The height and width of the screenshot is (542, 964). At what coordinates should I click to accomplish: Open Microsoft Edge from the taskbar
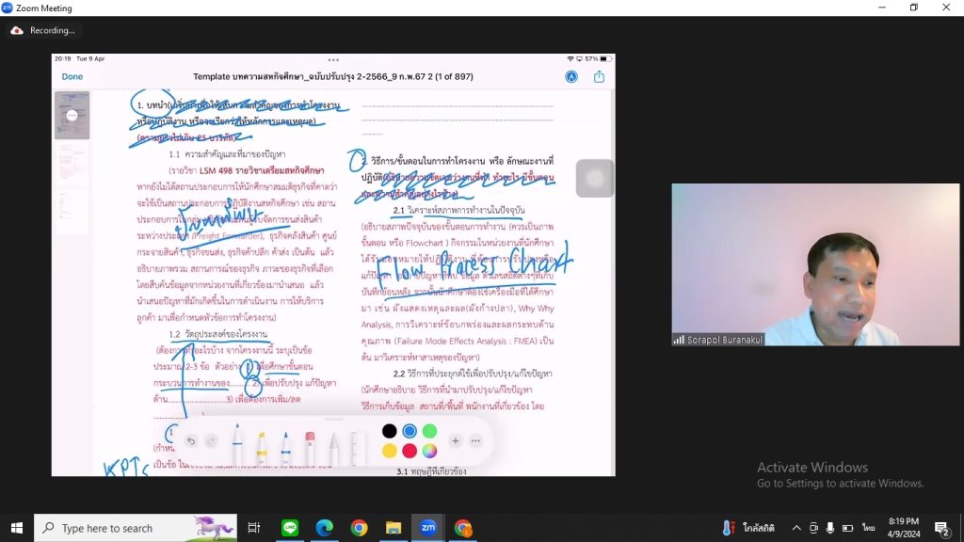pos(325,528)
